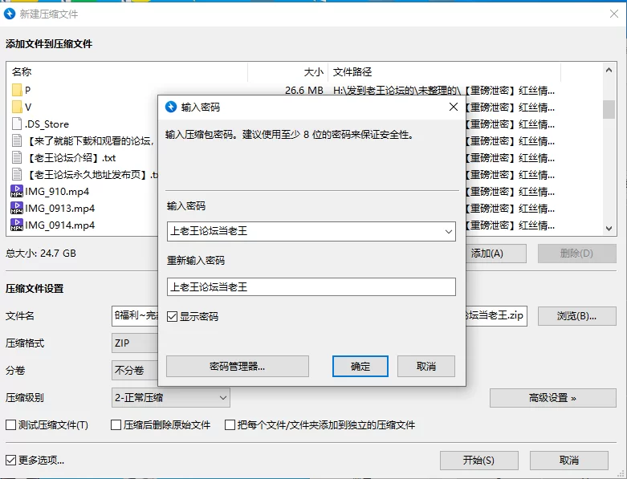
Task: Check 把每个文件/文件夹添加到独立的压缩文件 option
Action: coord(230,424)
